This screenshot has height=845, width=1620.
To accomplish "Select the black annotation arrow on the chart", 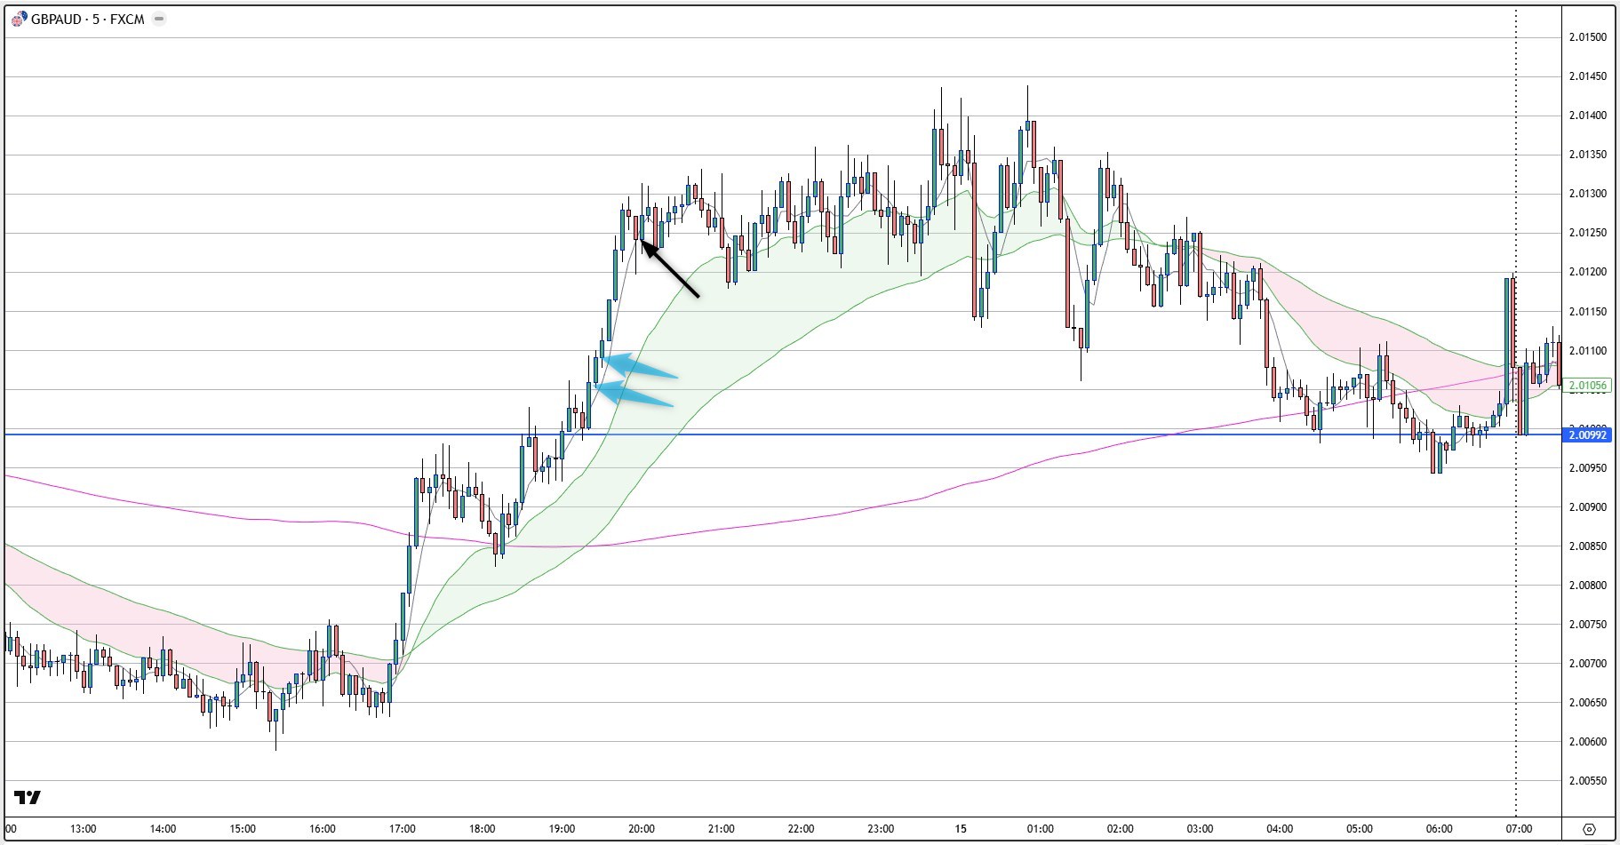I will tap(671, 268).
